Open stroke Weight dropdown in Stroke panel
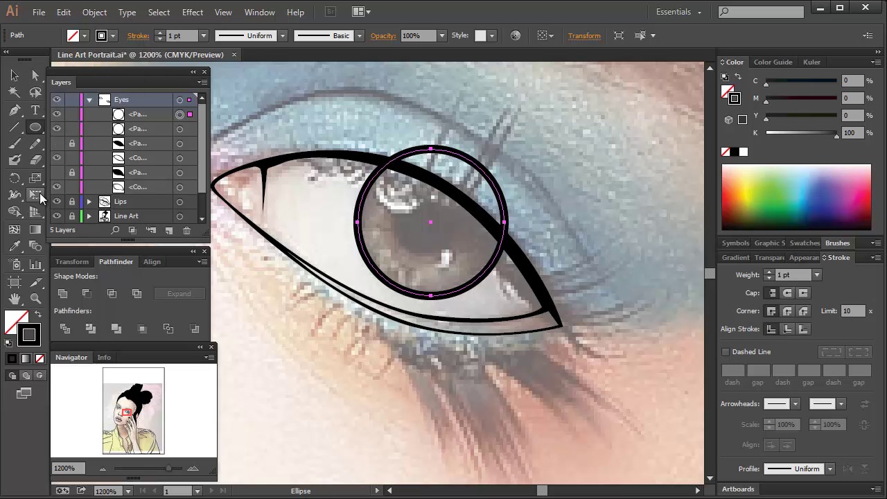 [816, 275]
